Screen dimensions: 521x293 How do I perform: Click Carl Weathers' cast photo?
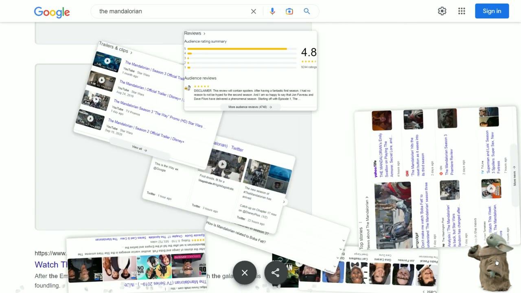357,273
